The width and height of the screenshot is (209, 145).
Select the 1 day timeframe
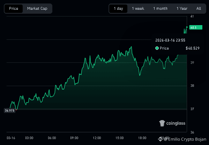[118, 8]
